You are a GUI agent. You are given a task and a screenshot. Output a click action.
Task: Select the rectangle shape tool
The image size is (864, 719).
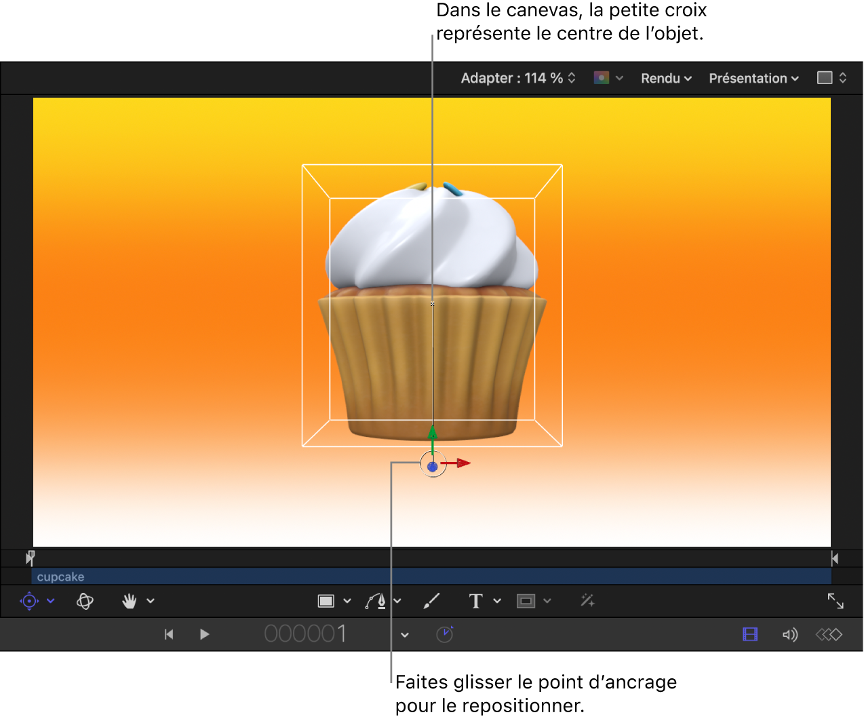pyautogui.click(x=326, y=601)
